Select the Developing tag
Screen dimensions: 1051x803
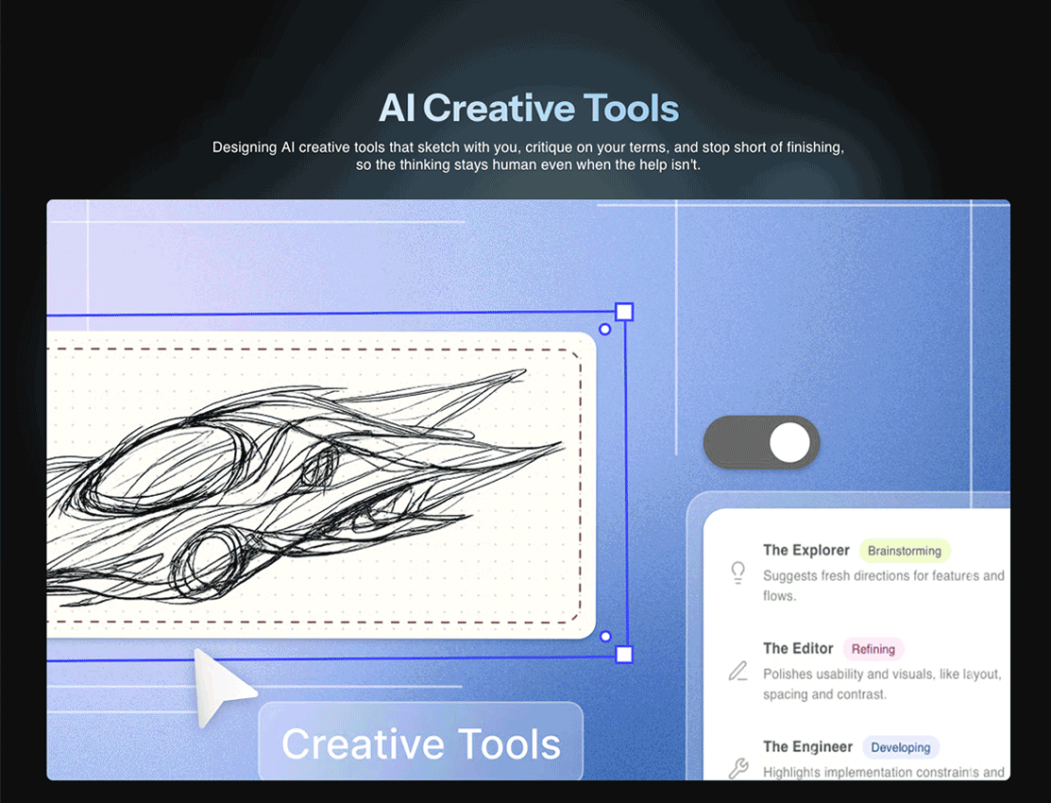900,747
